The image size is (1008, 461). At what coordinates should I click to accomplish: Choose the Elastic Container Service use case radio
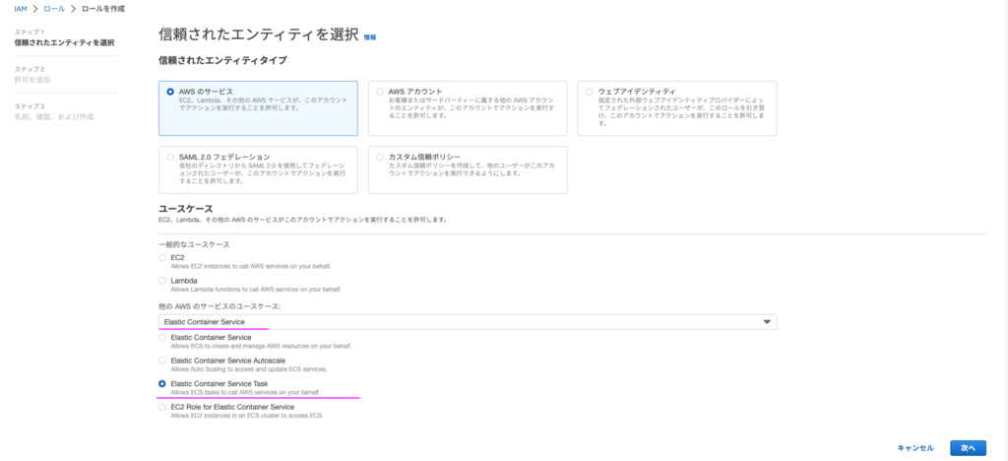pyautogui.click(x=162, y=337)
